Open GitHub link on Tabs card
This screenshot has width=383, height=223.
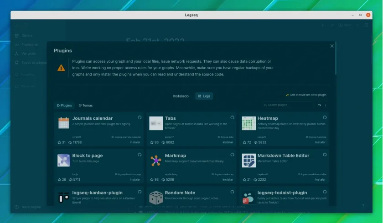pyautogui.click(x=232, y=117)
